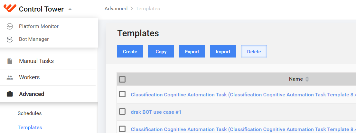Viewport: 356px width, 133px height.
Task: Collapse the Control Tower dropdown arrow
Action: [x=70, y=9]
